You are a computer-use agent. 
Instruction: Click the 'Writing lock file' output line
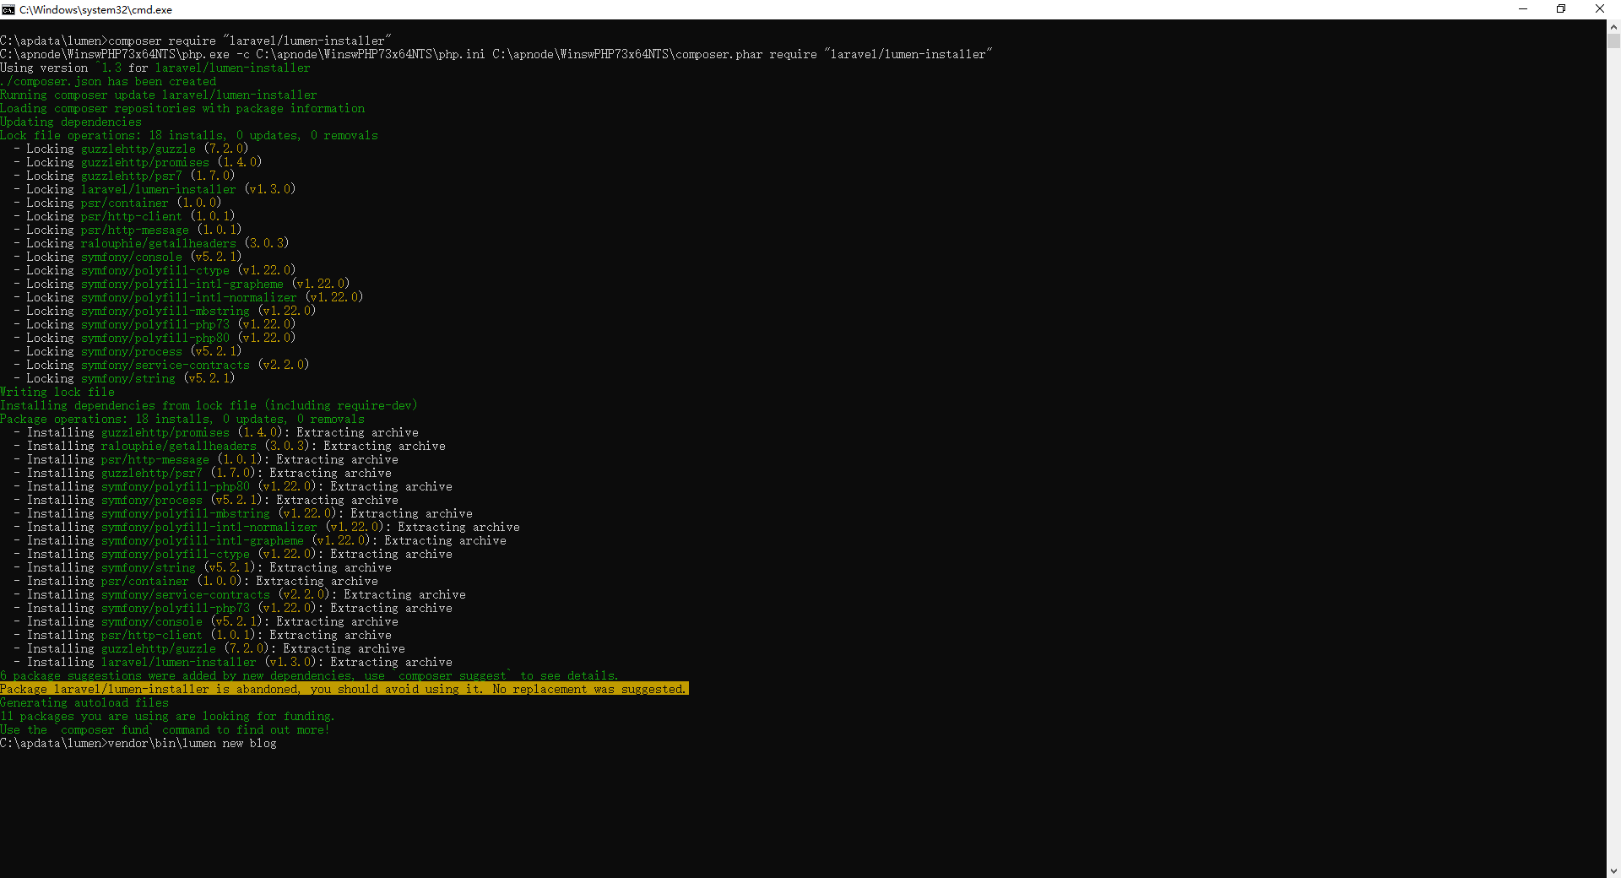point(57,392)
